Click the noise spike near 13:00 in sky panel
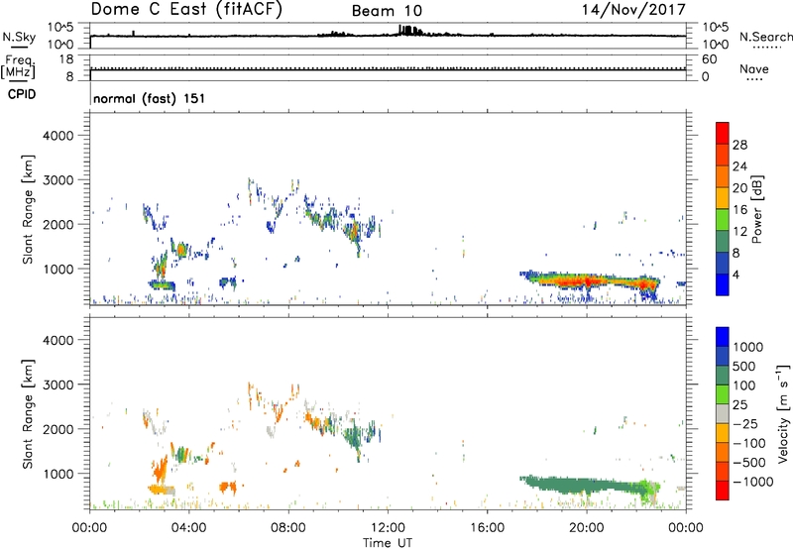The width and height of the screenshot is (793, 549). 408,30
